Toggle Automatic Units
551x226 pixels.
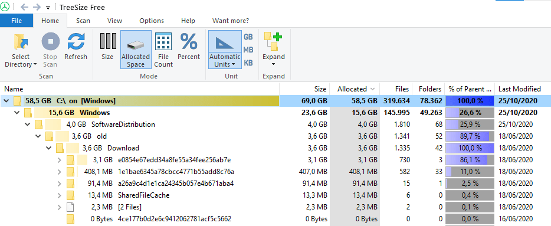[225, 50]
